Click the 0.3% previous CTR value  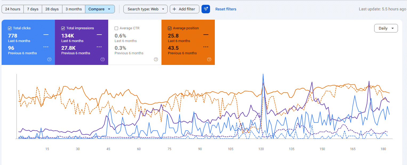(x=120, y=48)
